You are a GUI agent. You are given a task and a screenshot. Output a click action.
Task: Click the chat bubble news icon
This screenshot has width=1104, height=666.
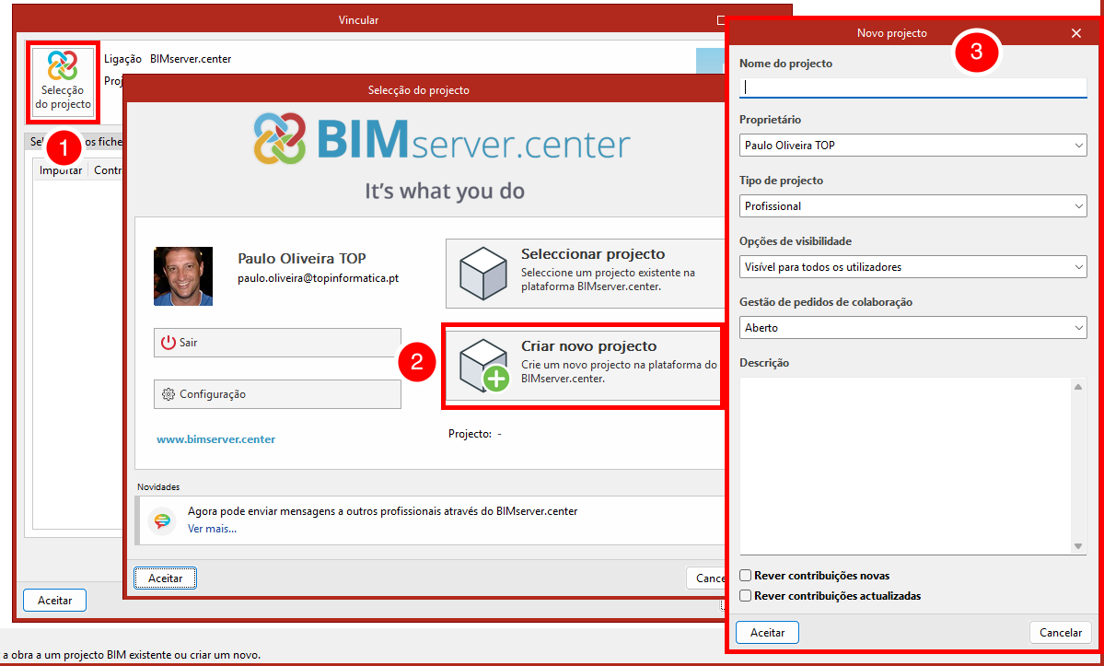pyautogui.click(x=162, y=520)
